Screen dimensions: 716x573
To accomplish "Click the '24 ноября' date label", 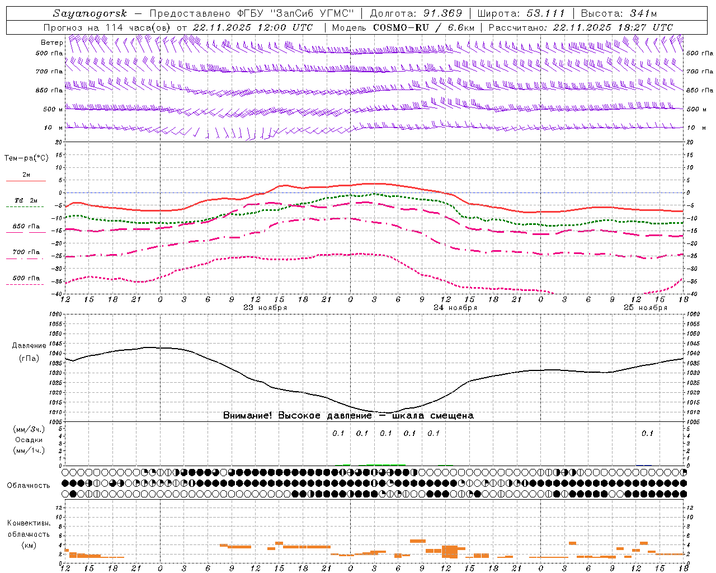I will (455, 308).
